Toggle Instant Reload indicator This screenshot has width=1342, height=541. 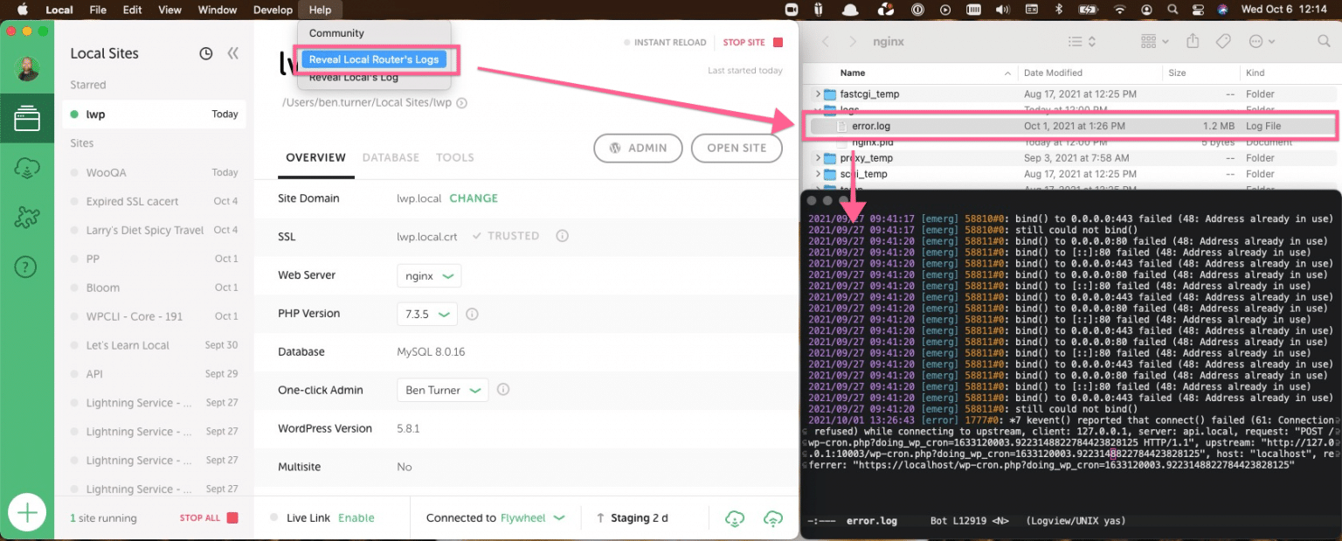pos(664,43)
